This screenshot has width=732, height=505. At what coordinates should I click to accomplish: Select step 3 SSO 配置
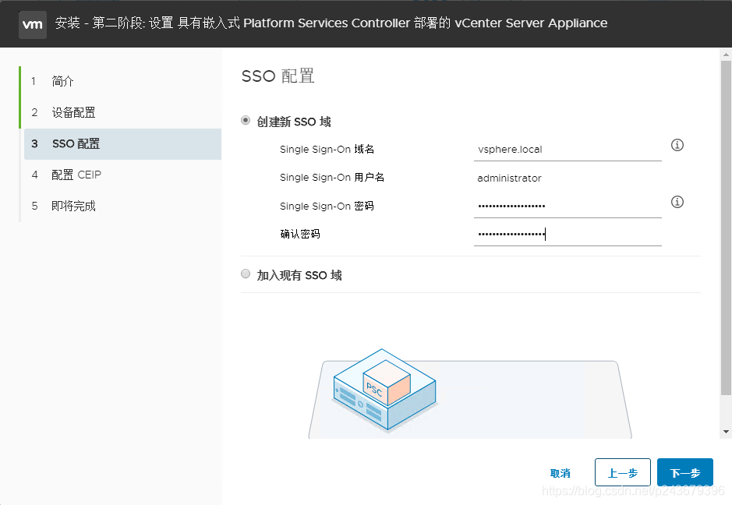[x=122, y=143]
